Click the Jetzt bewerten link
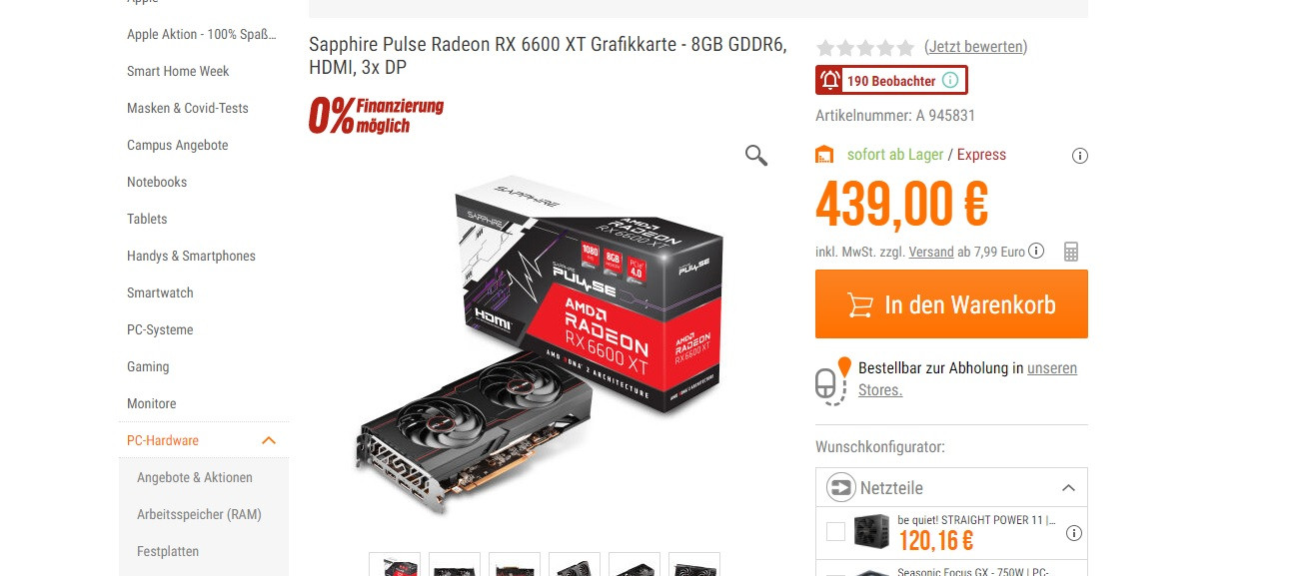 (975, 47)
